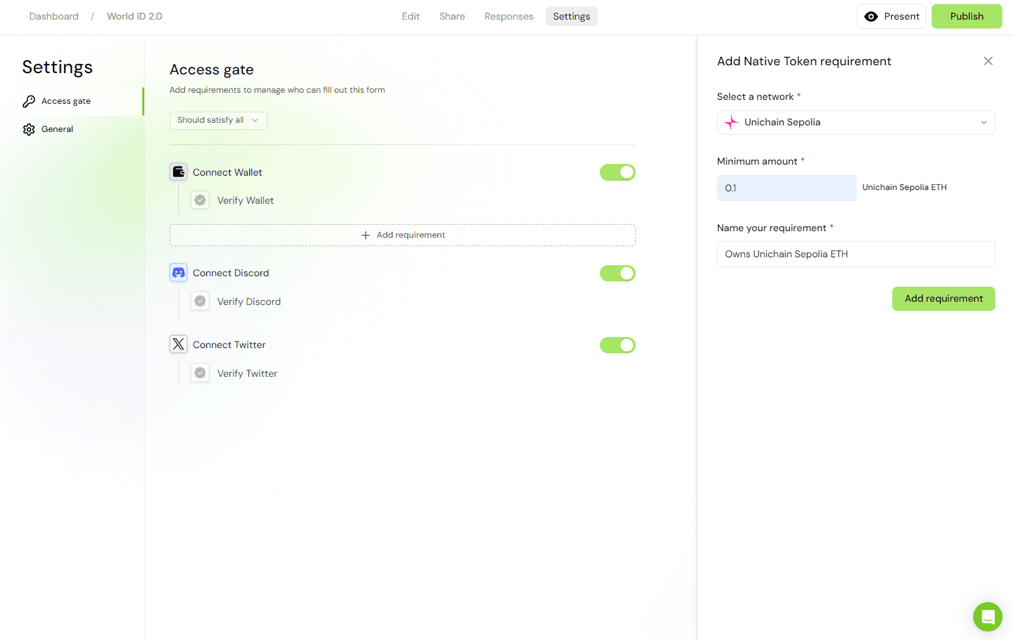The height and width of the screenshot is (640, 1013).
Task: Toggle off Connect Wallet requirement
Action: [x=617, y=172]
